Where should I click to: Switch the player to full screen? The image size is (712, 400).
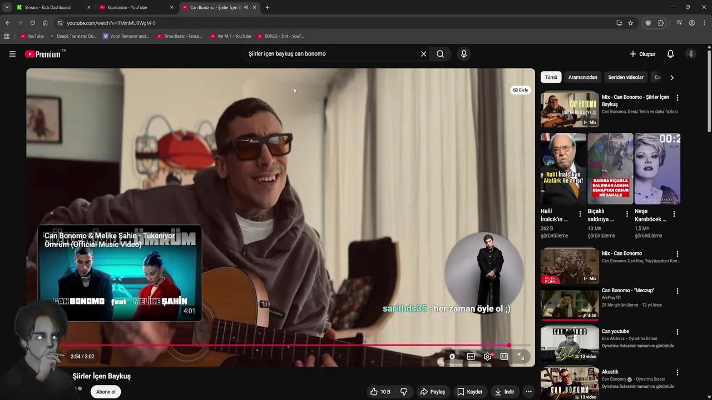(521, 357)
